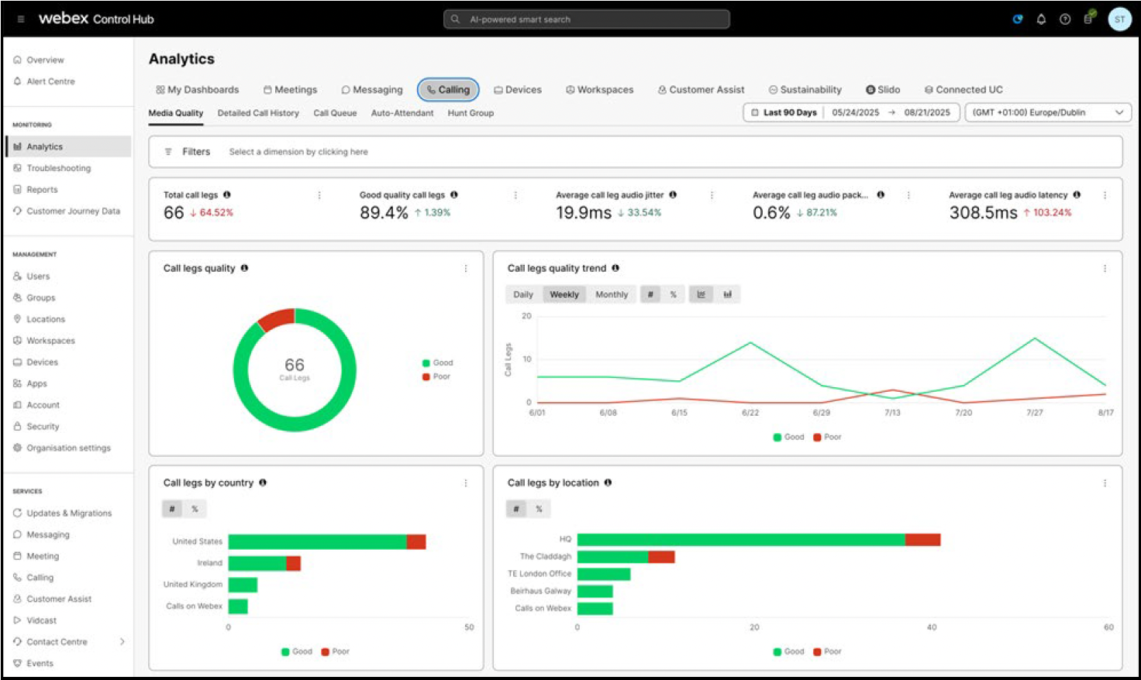Show trend chart as count (#)
1141x680 pixels.
pyautogui.click(x=650, y=294)
